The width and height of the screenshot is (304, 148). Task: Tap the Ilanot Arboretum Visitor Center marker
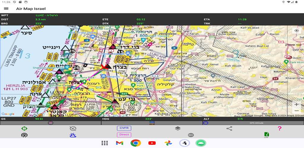point(117,27)
